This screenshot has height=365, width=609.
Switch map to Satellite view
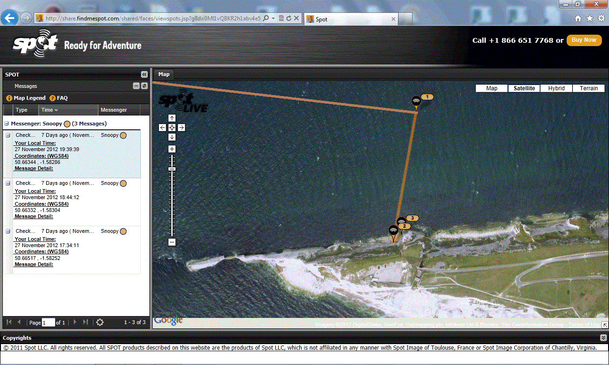coord(524,88)
